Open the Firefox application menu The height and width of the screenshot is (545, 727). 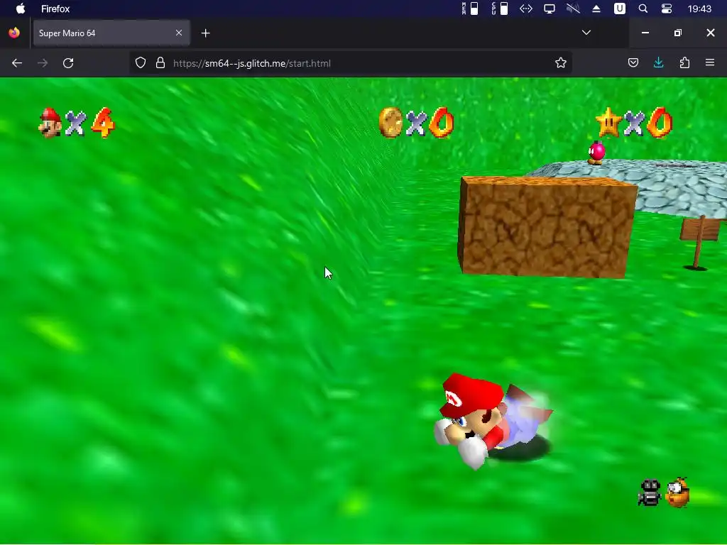710,62
